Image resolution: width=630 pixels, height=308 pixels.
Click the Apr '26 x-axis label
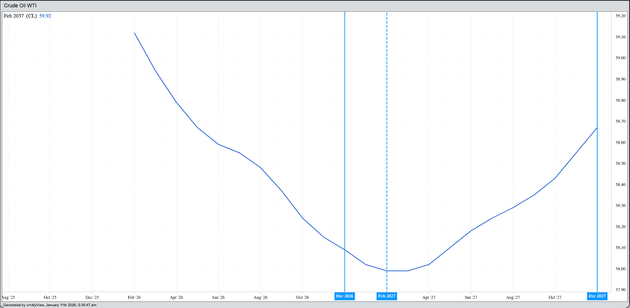point(176,297)
